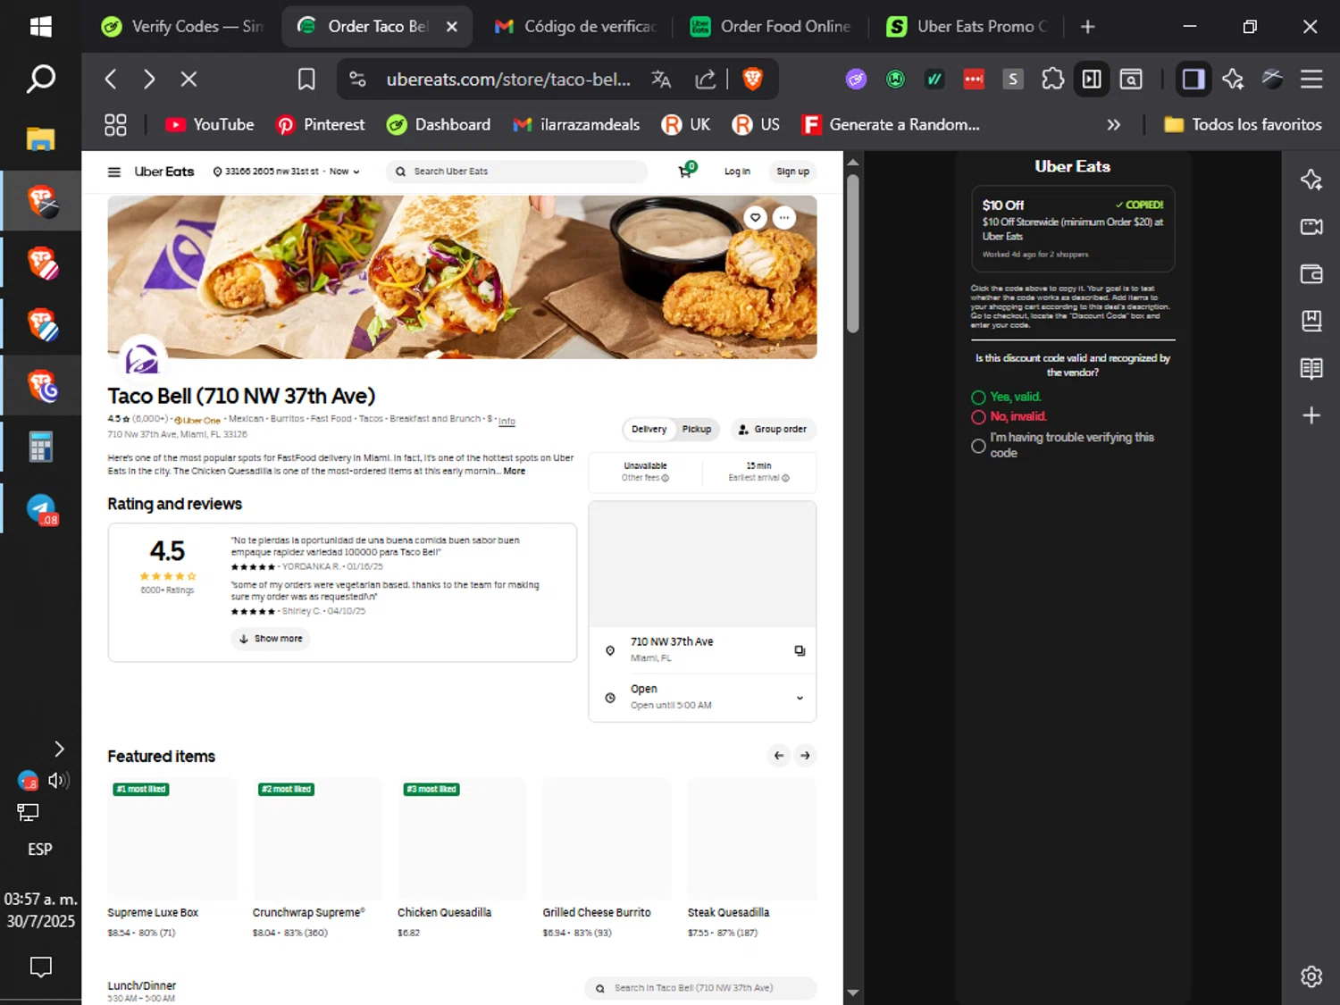Show next featured items with right arrow
The width and height of the screenshot is (1340, 1005).
click(805, 756)
